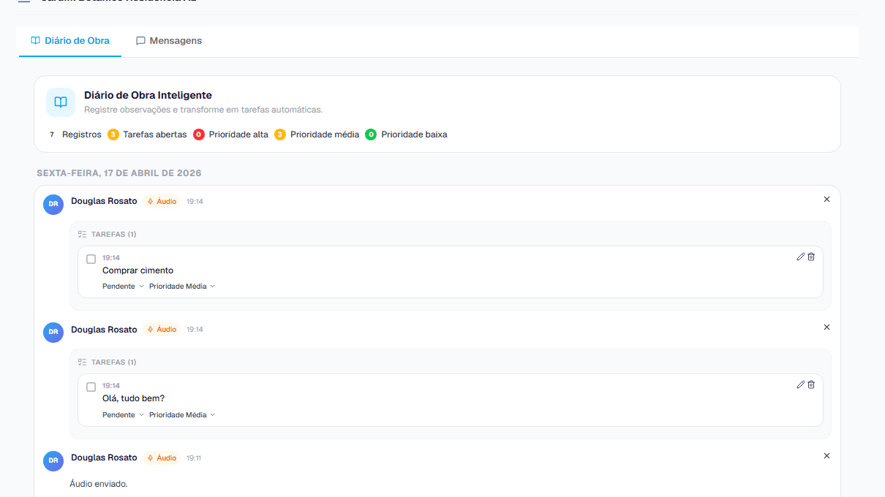Click the Olá, tudo bem? task text
The height and width of the screenshot is (497, 885).
(133, 398)
